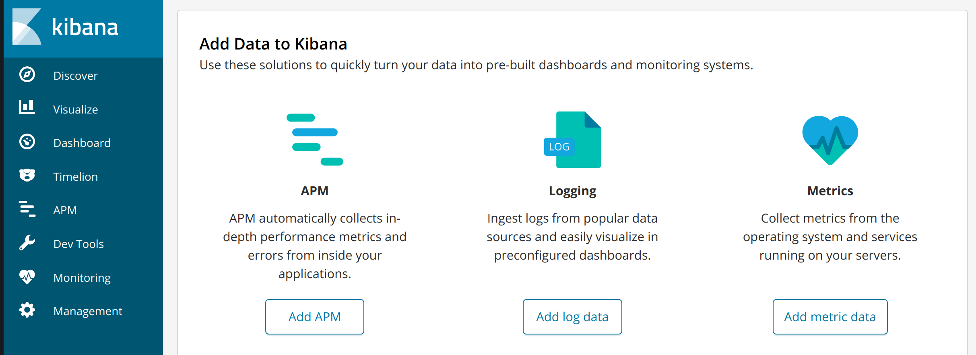This screenshot has height=355, width=976.
Task: Open Discover from the sidebar menu
Action: (75, 75)
